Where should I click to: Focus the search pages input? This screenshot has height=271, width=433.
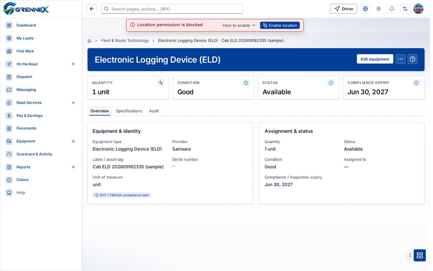(172, 9)
